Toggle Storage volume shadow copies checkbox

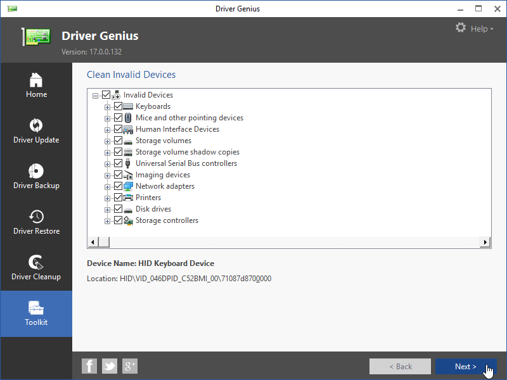click(118, 151)
